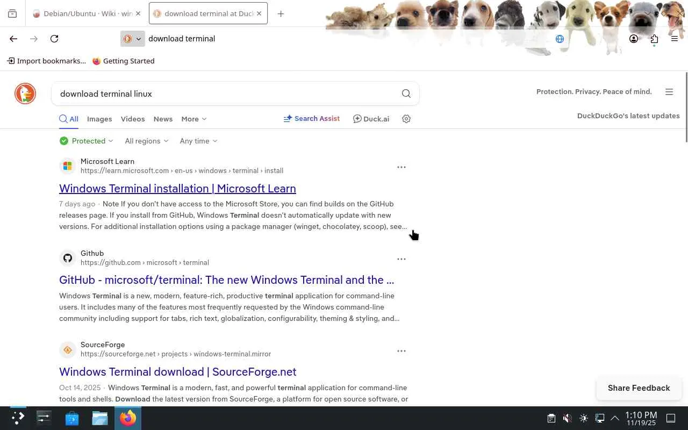This screenshot has width=688, height=430.
Task: Click the learn.microsoft.com result URL
Action: tap(182, 171)
